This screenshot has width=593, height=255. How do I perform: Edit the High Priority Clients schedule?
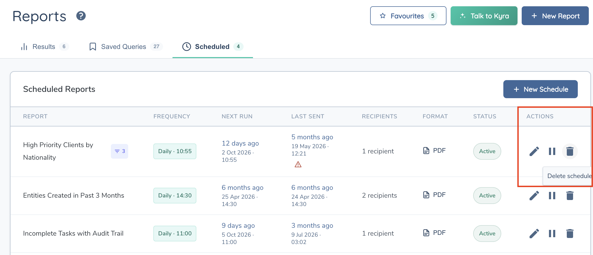point(534,151)
